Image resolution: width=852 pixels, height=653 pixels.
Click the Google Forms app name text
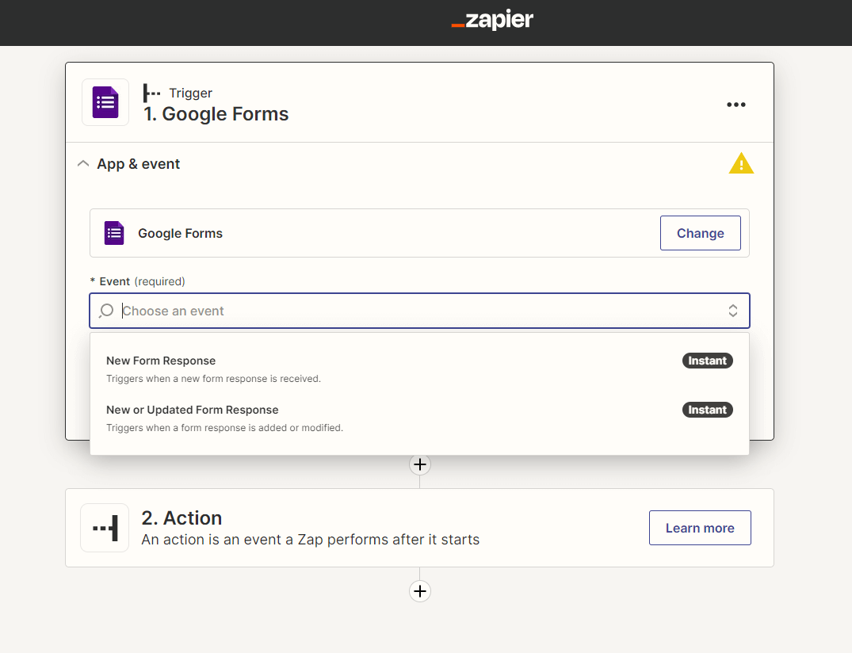[180, 233]
